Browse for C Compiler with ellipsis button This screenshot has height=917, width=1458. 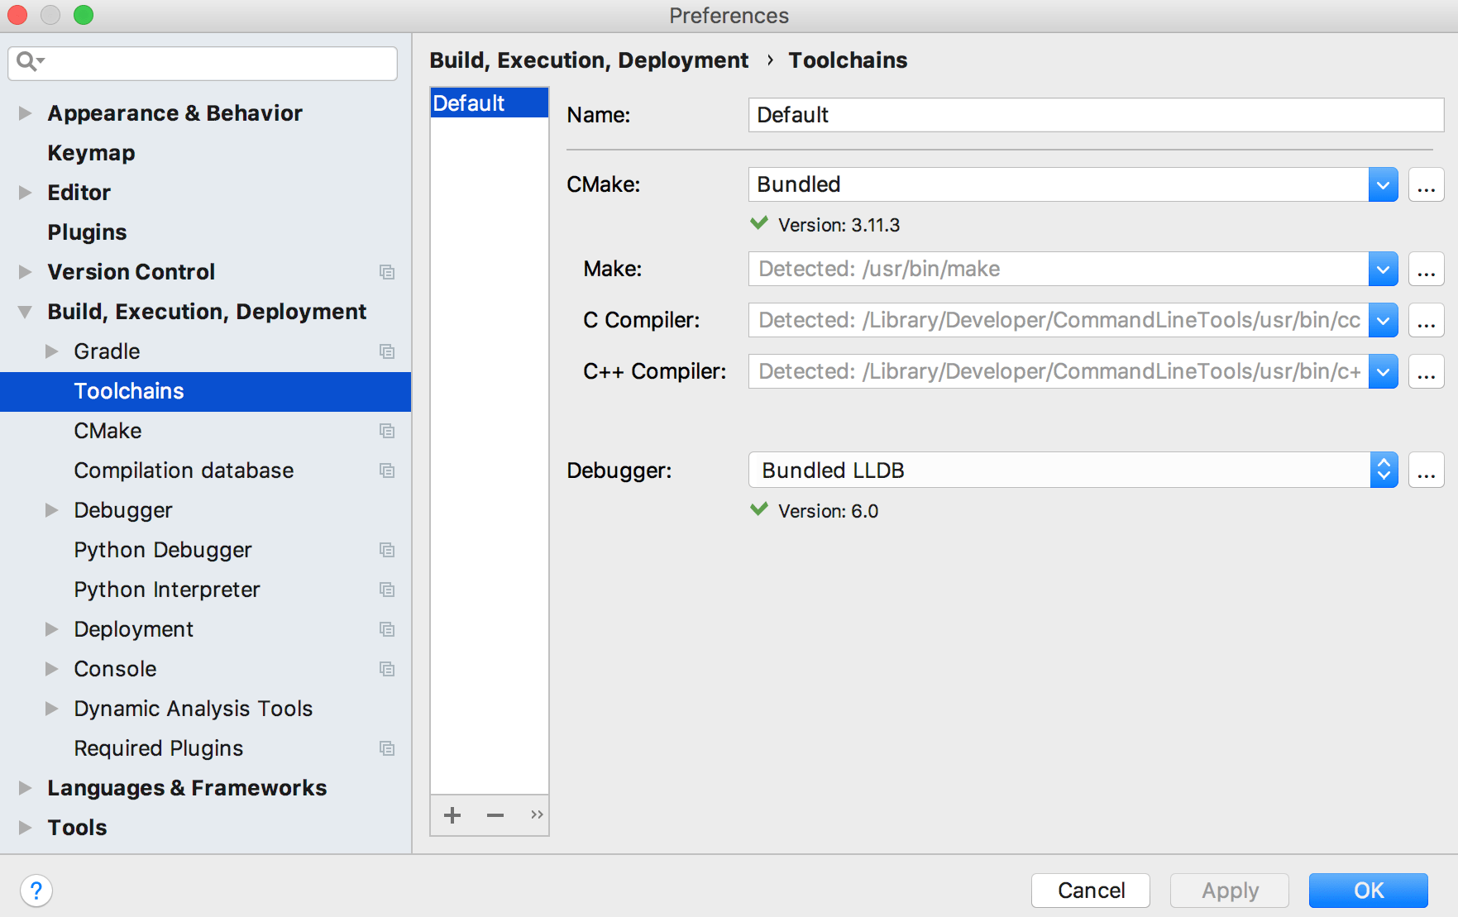1427,320
